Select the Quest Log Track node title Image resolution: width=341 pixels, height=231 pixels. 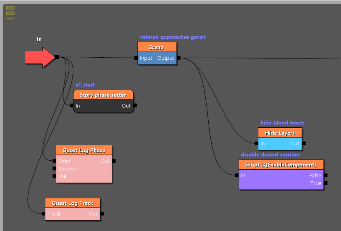tap(73, 203)
